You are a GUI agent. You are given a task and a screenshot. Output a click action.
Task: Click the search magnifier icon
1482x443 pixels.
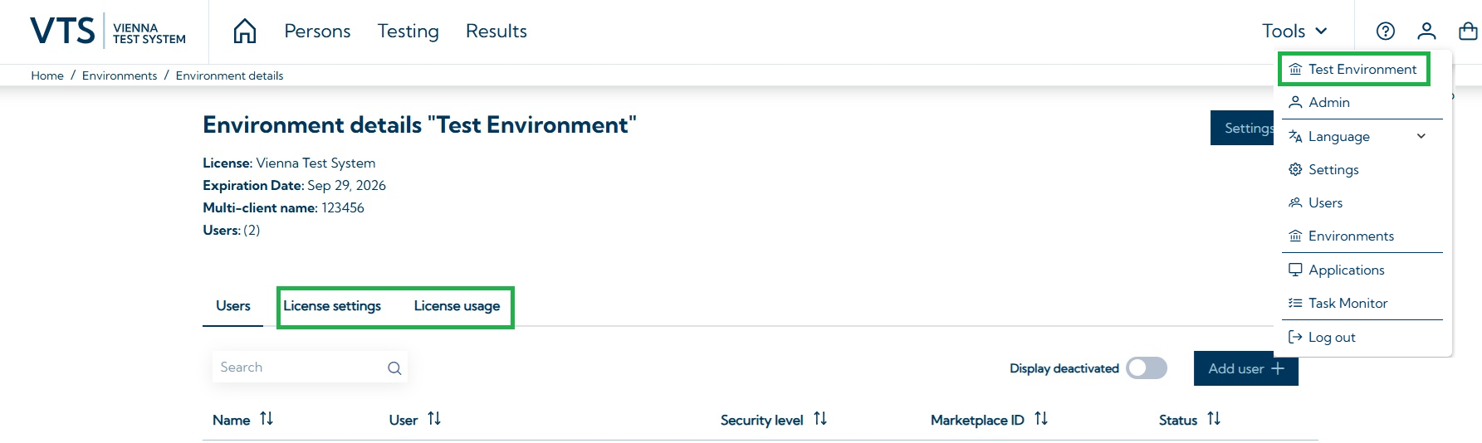pos(394,368)
